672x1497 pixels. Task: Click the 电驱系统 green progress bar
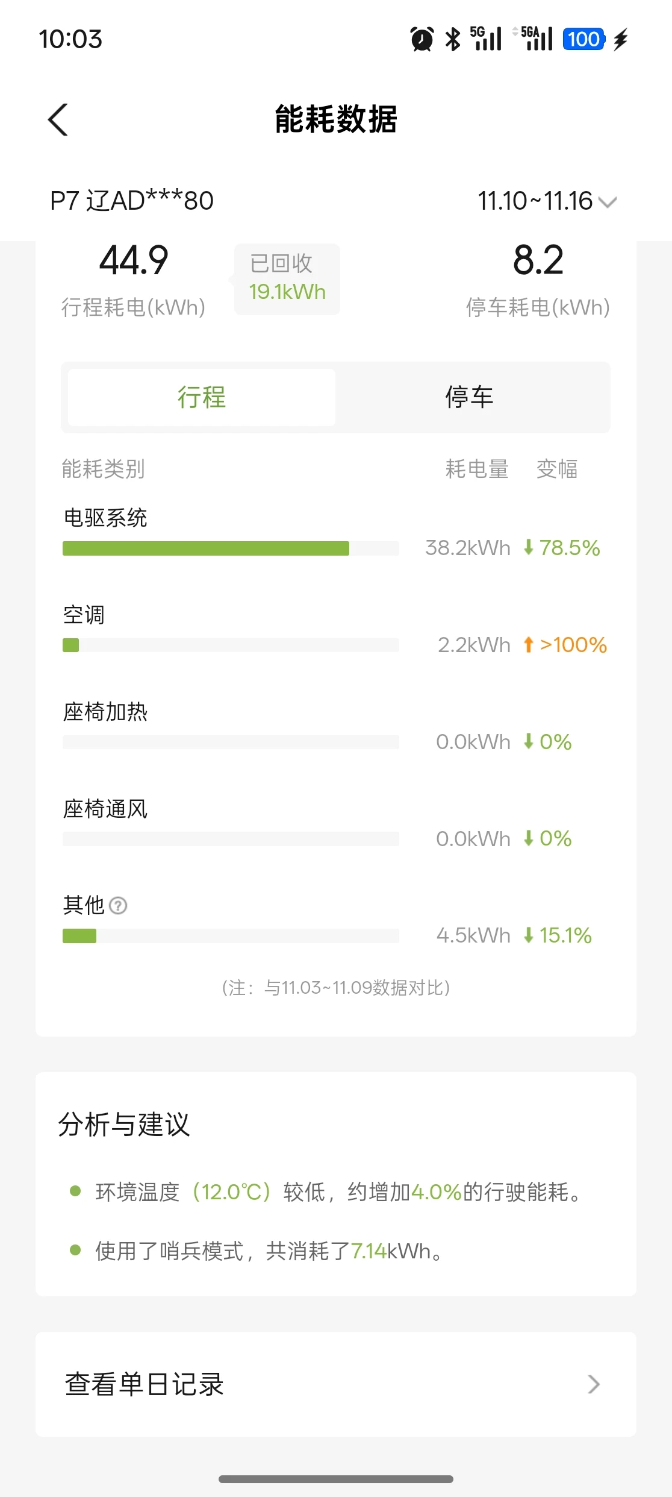[x=206, y=548]
